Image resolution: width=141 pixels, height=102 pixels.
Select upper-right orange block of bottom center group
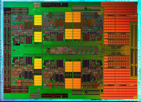point(77,67)
